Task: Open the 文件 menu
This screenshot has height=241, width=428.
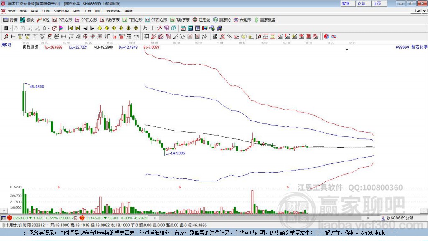Action: [x=12, y=11]
